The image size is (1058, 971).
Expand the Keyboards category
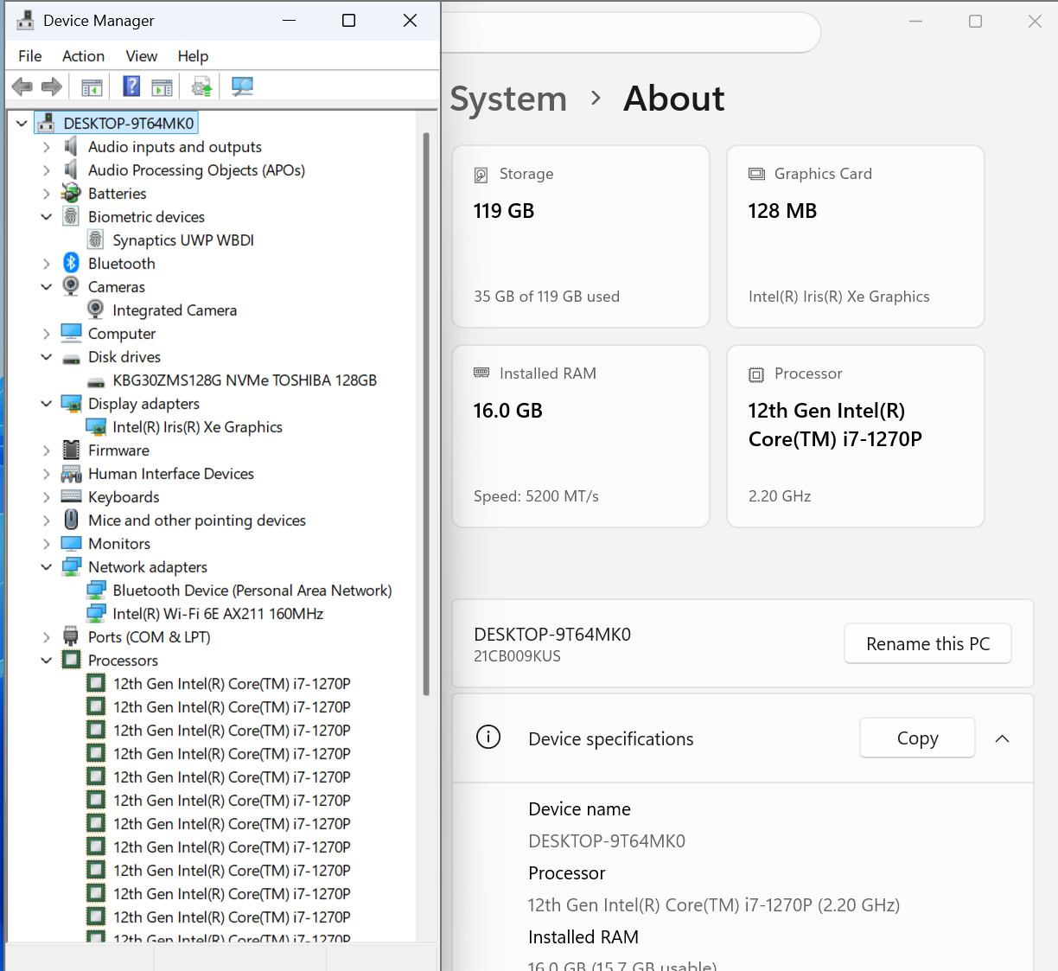tap(47, 497)
